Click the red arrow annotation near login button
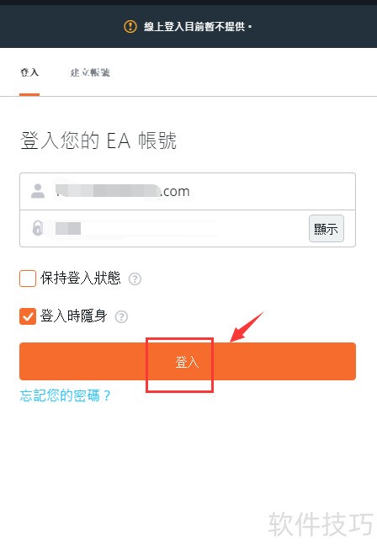 tap(247, 326)
